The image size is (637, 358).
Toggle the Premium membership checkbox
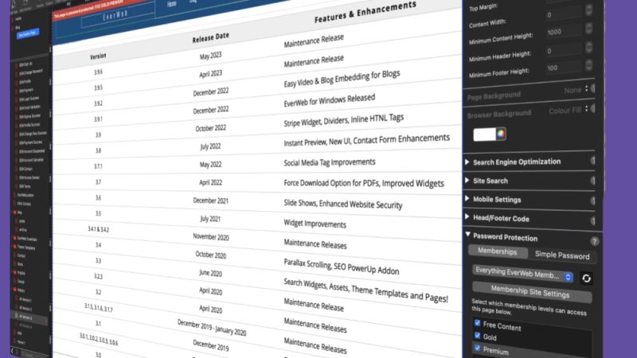pyautogui.click(x=477, y=348)
